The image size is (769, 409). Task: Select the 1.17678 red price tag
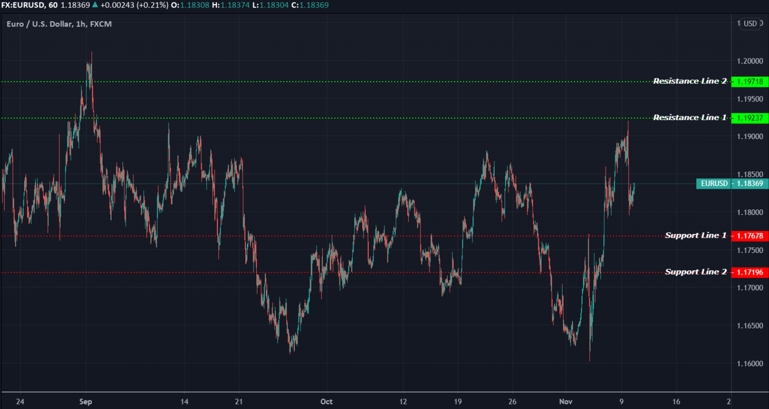point(750,236)
